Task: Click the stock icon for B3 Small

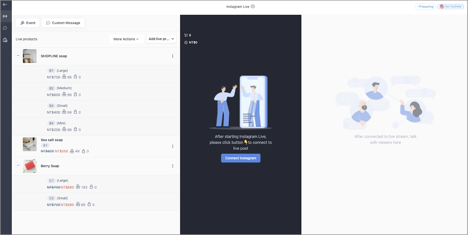Action: tap(64, 112)
